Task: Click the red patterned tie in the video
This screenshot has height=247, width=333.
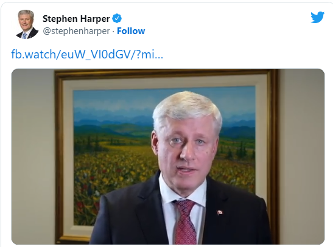Action: [186, 221]
